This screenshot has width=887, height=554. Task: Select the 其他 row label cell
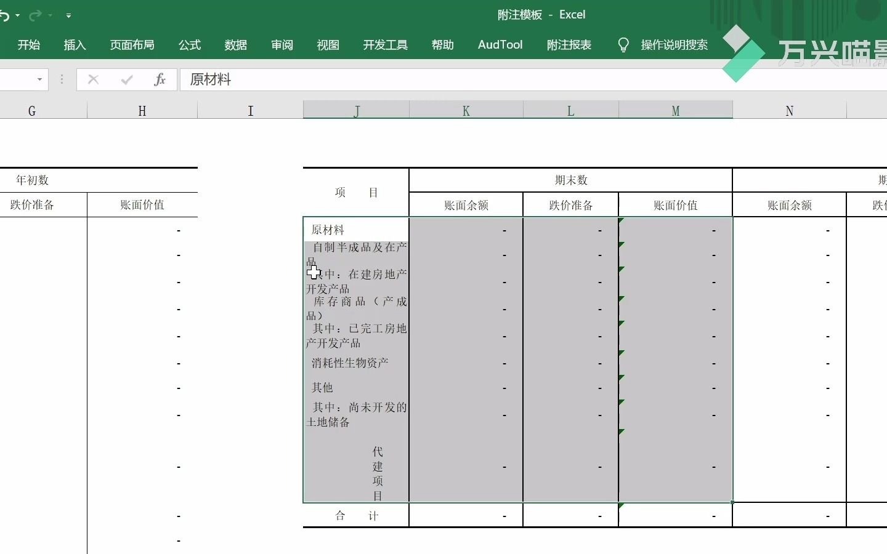[x=356, y=387]
